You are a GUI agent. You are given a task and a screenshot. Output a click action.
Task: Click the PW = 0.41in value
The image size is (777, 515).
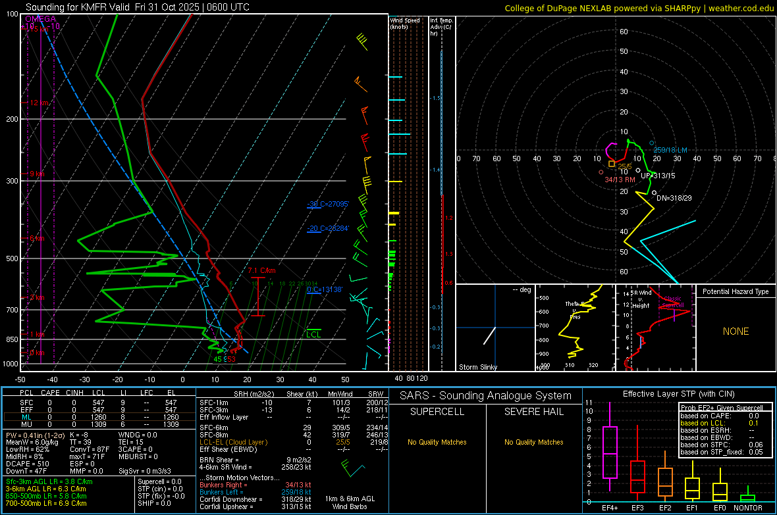coord(37,435)
